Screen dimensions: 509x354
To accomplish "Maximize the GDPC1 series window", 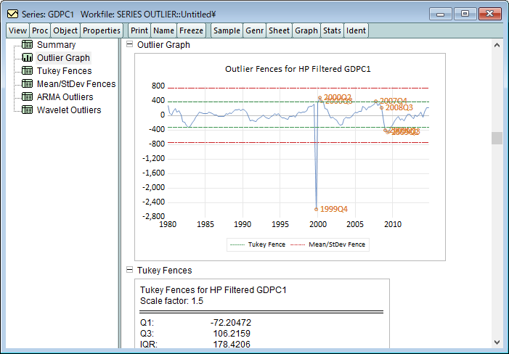I will coord(465,14).
